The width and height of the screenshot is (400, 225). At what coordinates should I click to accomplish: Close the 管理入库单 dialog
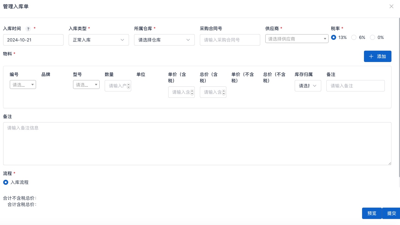(391, 6)
